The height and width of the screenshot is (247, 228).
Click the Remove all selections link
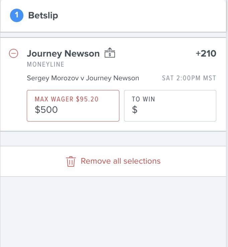[x=121, y=161]
